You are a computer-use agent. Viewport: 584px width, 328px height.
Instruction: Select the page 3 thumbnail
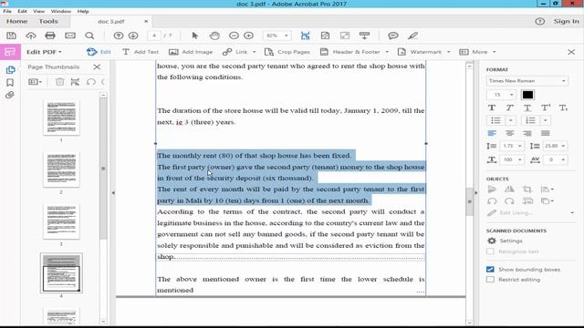(x=61, y=221)
